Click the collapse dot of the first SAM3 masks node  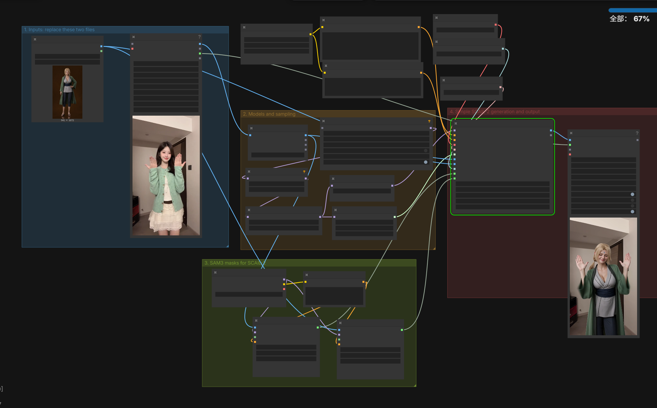215,272
